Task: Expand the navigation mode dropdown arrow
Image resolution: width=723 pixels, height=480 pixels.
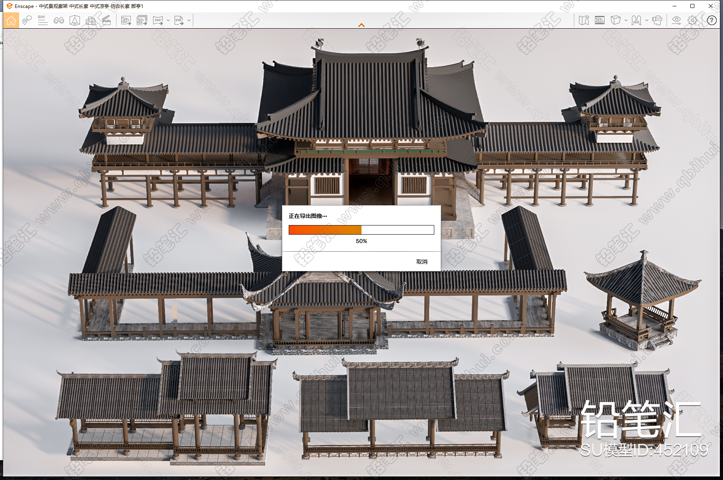Action: coord(647,20)
